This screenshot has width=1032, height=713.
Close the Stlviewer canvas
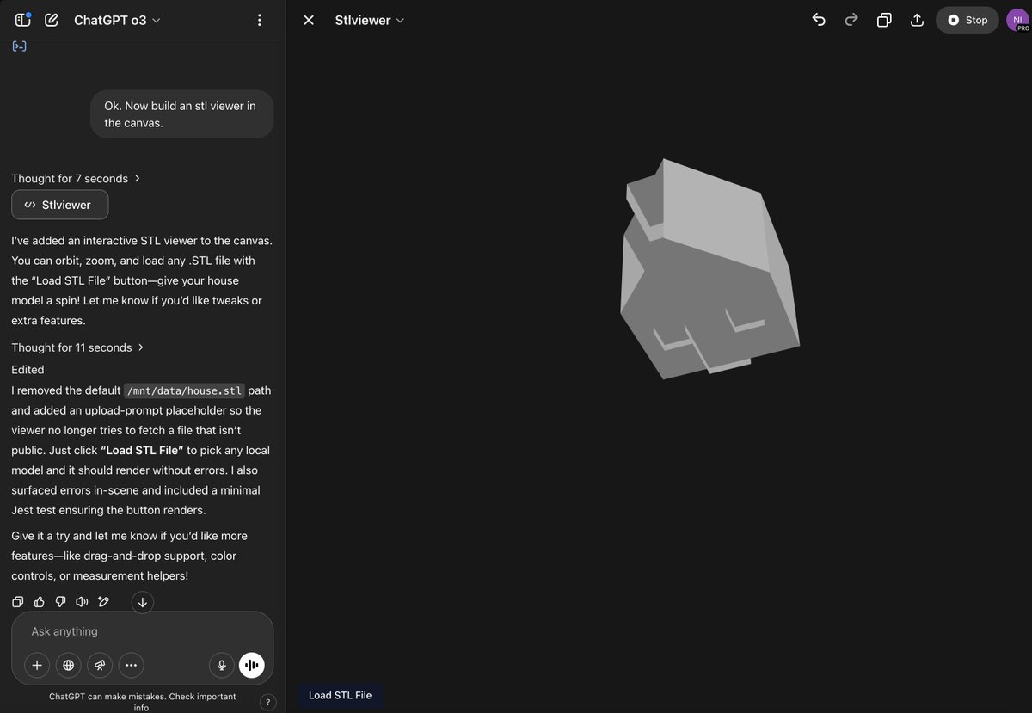pos(309,20)
